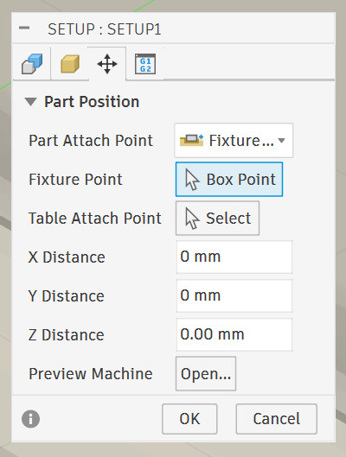Viewport: 346px width, 457px height.
Task: Click the dropdown arrow beside Fixture
Action: [281, 141]
